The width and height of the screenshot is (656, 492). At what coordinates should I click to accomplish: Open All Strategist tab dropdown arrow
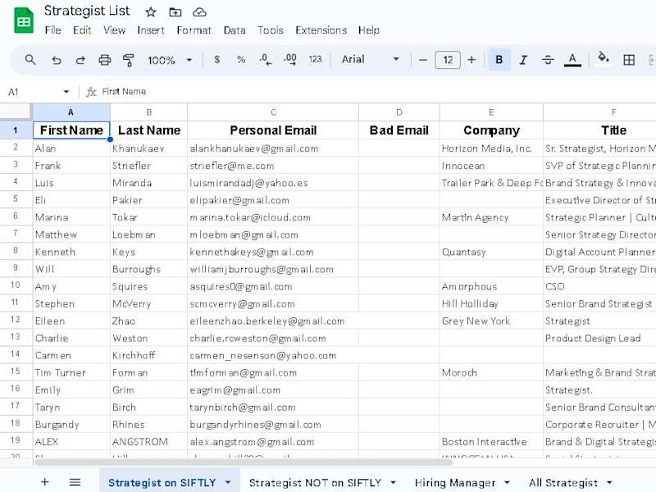(x=609, y=482)
